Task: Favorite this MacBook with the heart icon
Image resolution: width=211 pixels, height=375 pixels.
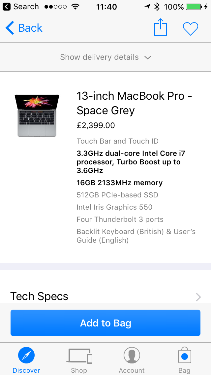Action: coord(191,28)
